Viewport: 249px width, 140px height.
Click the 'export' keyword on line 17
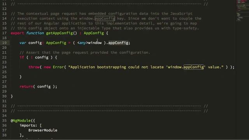click(x=17, y=33)
